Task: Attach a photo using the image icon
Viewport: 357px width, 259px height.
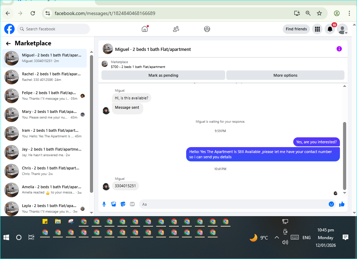Action: point(113,204)
